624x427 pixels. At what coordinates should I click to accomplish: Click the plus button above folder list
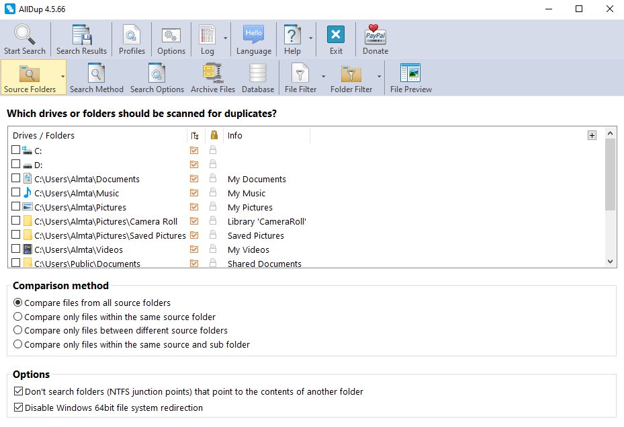point(592,135)
